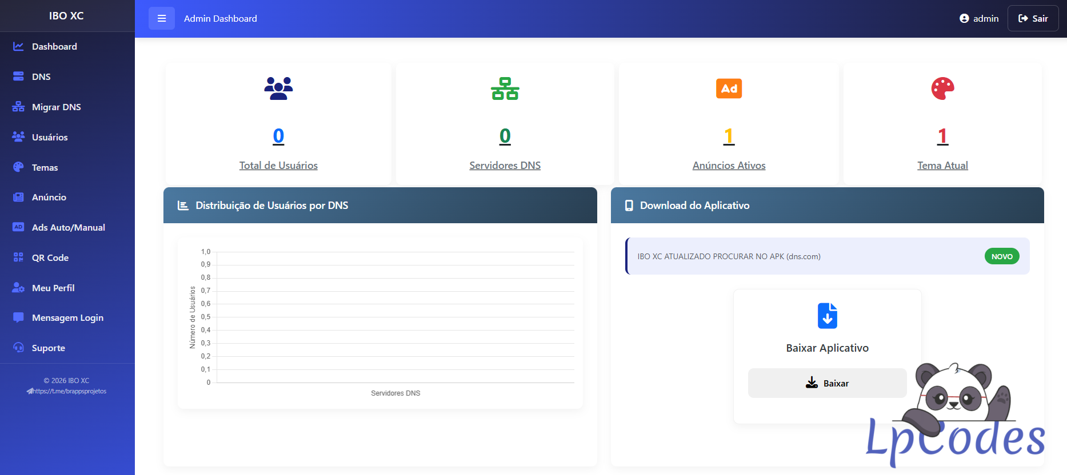Image resolution: width=1067 pixels, height=475 pixels.
Task: Toggle the sidebar with the hamburger icon
Action: click(162, 18)
